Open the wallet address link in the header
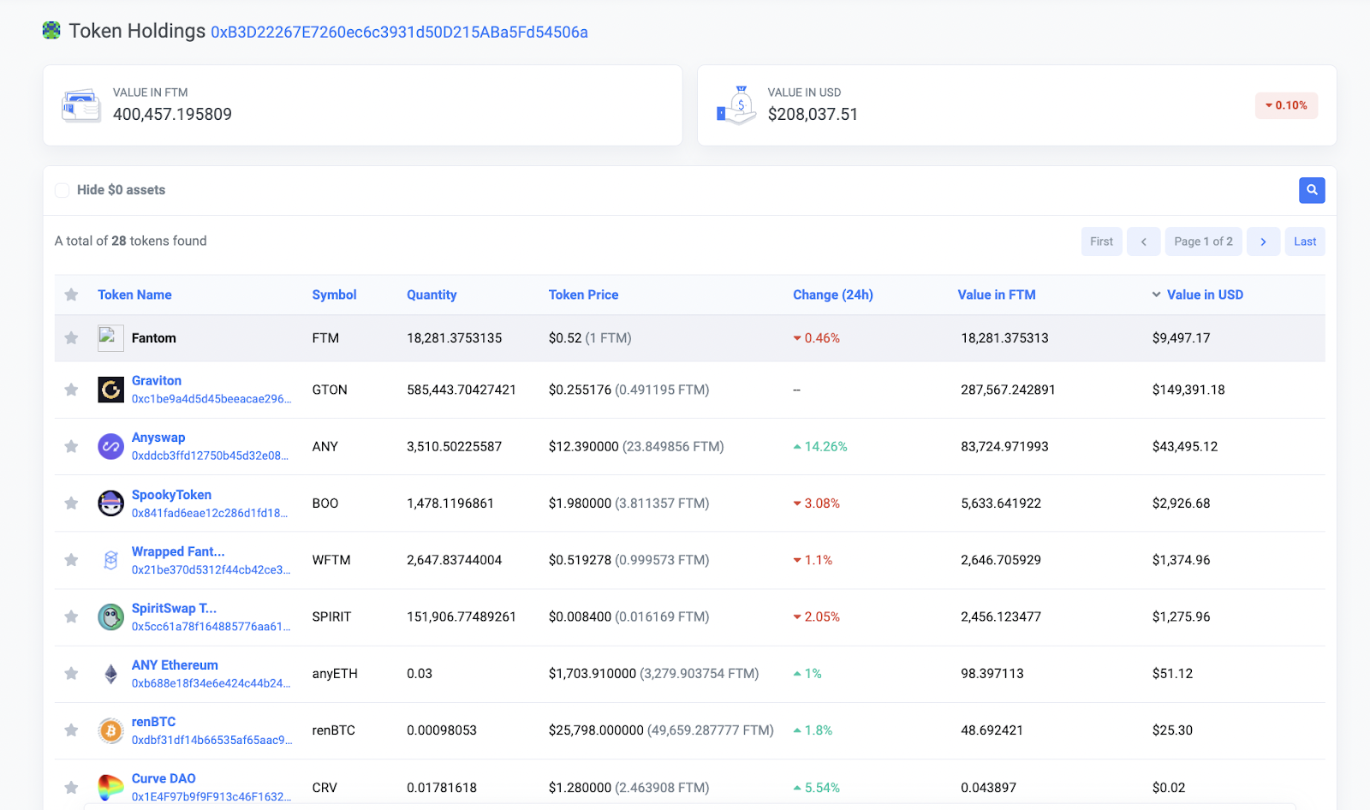Screen dimensions: 1370x810 399,33
